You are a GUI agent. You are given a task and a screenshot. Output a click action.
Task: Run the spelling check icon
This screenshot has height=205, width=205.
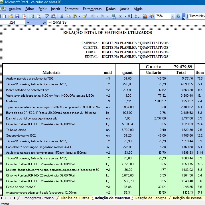click(47, 16)
